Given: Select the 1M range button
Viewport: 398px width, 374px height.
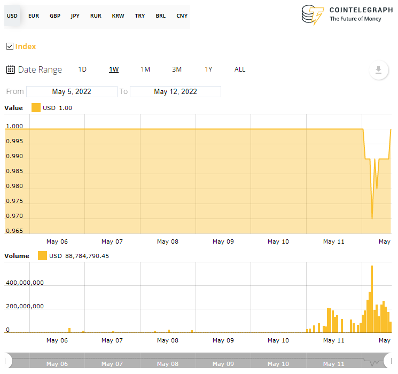Looking at the screenshot, I should tap(145, 69).
